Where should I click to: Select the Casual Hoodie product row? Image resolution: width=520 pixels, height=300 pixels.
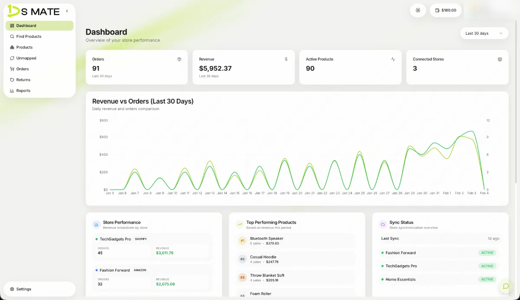(x=297, y=259)
